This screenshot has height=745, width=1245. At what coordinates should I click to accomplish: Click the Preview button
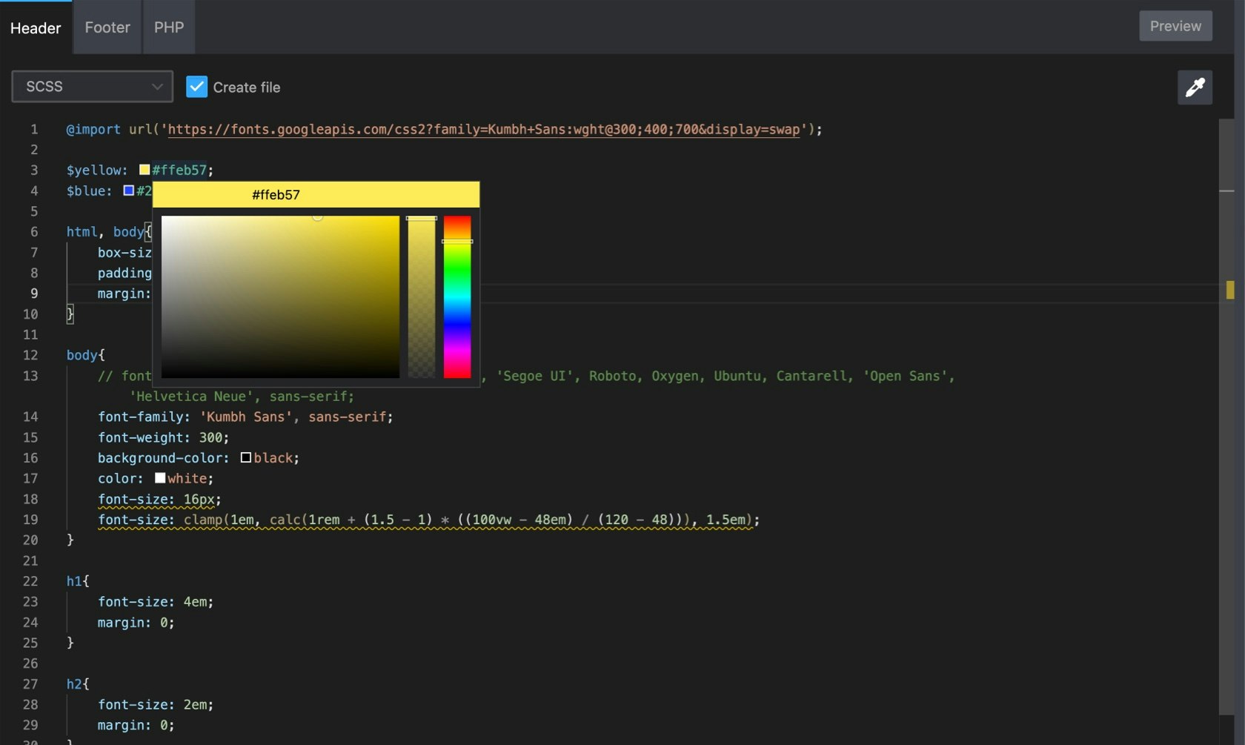pyautogui.click(x=1175, y=25)
